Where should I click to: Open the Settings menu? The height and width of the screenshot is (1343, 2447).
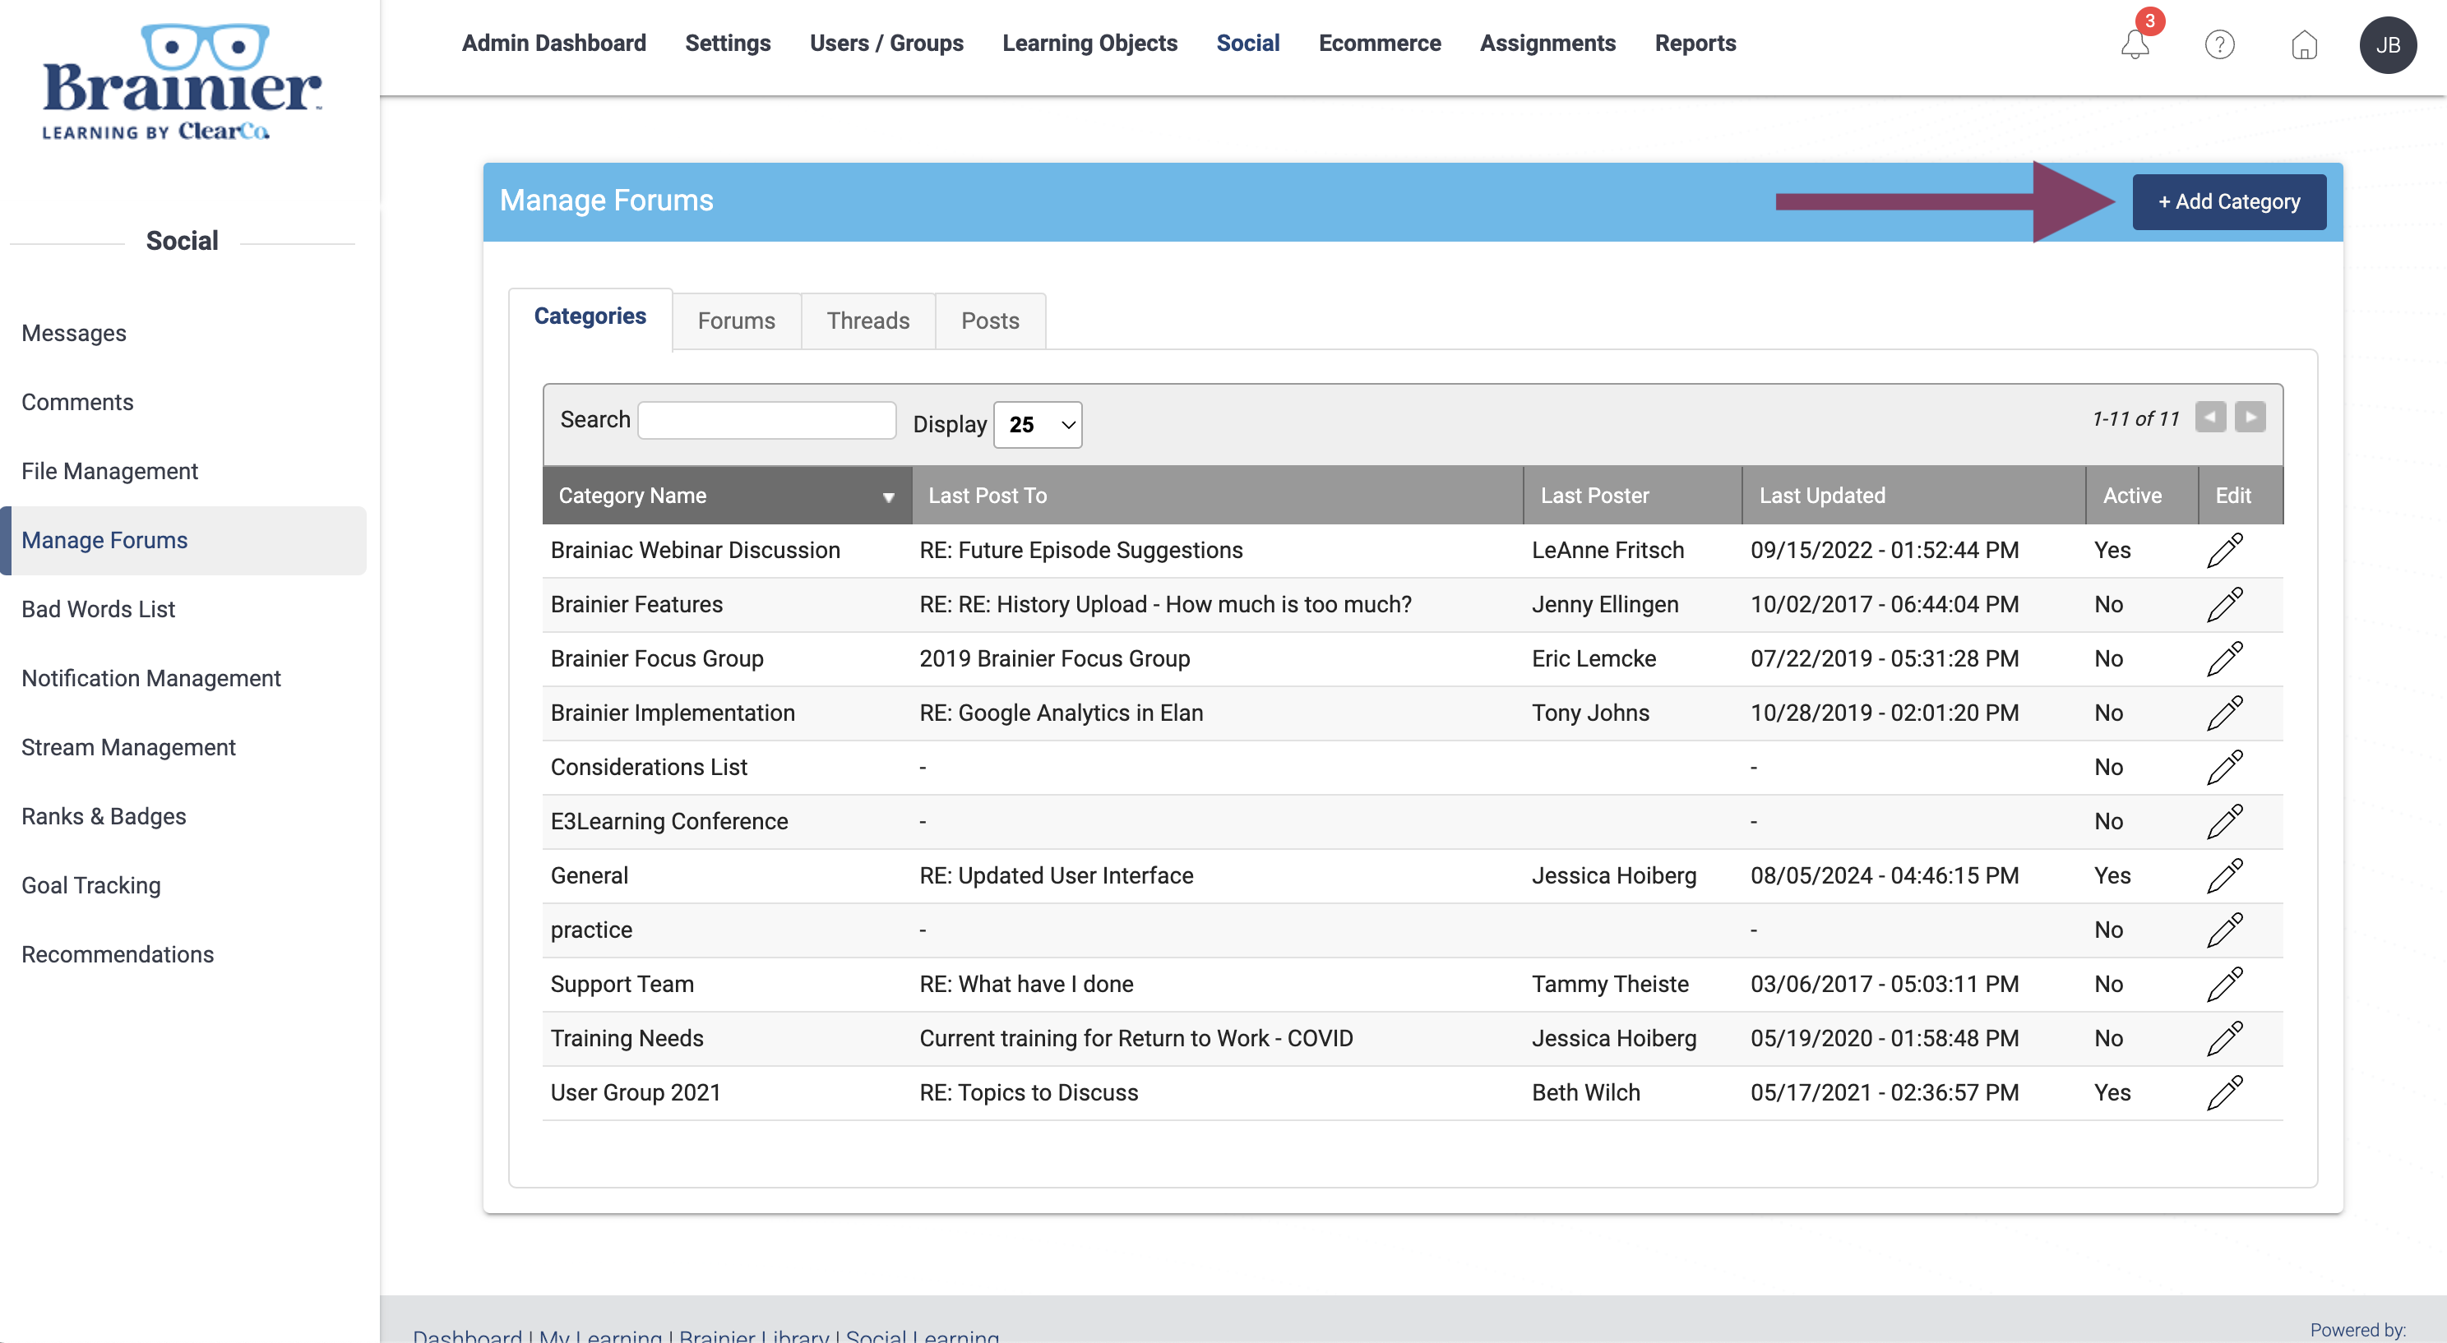click(x=728, y=44)
